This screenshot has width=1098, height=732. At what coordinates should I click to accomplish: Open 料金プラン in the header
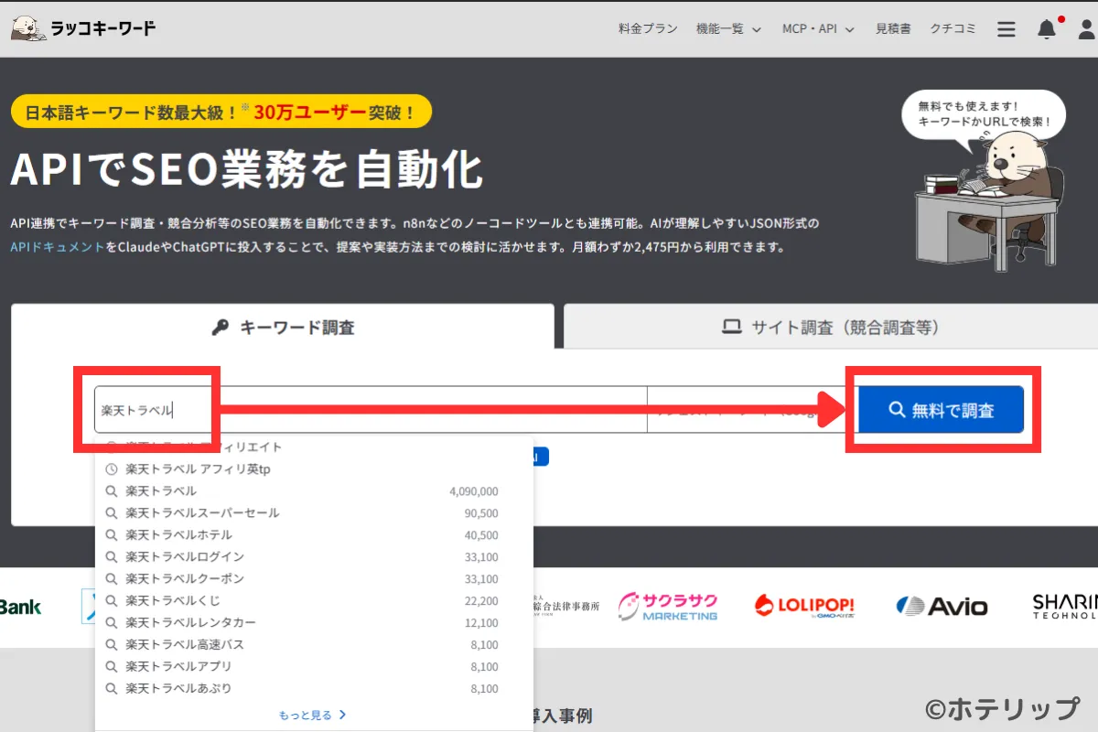point(648,29)
